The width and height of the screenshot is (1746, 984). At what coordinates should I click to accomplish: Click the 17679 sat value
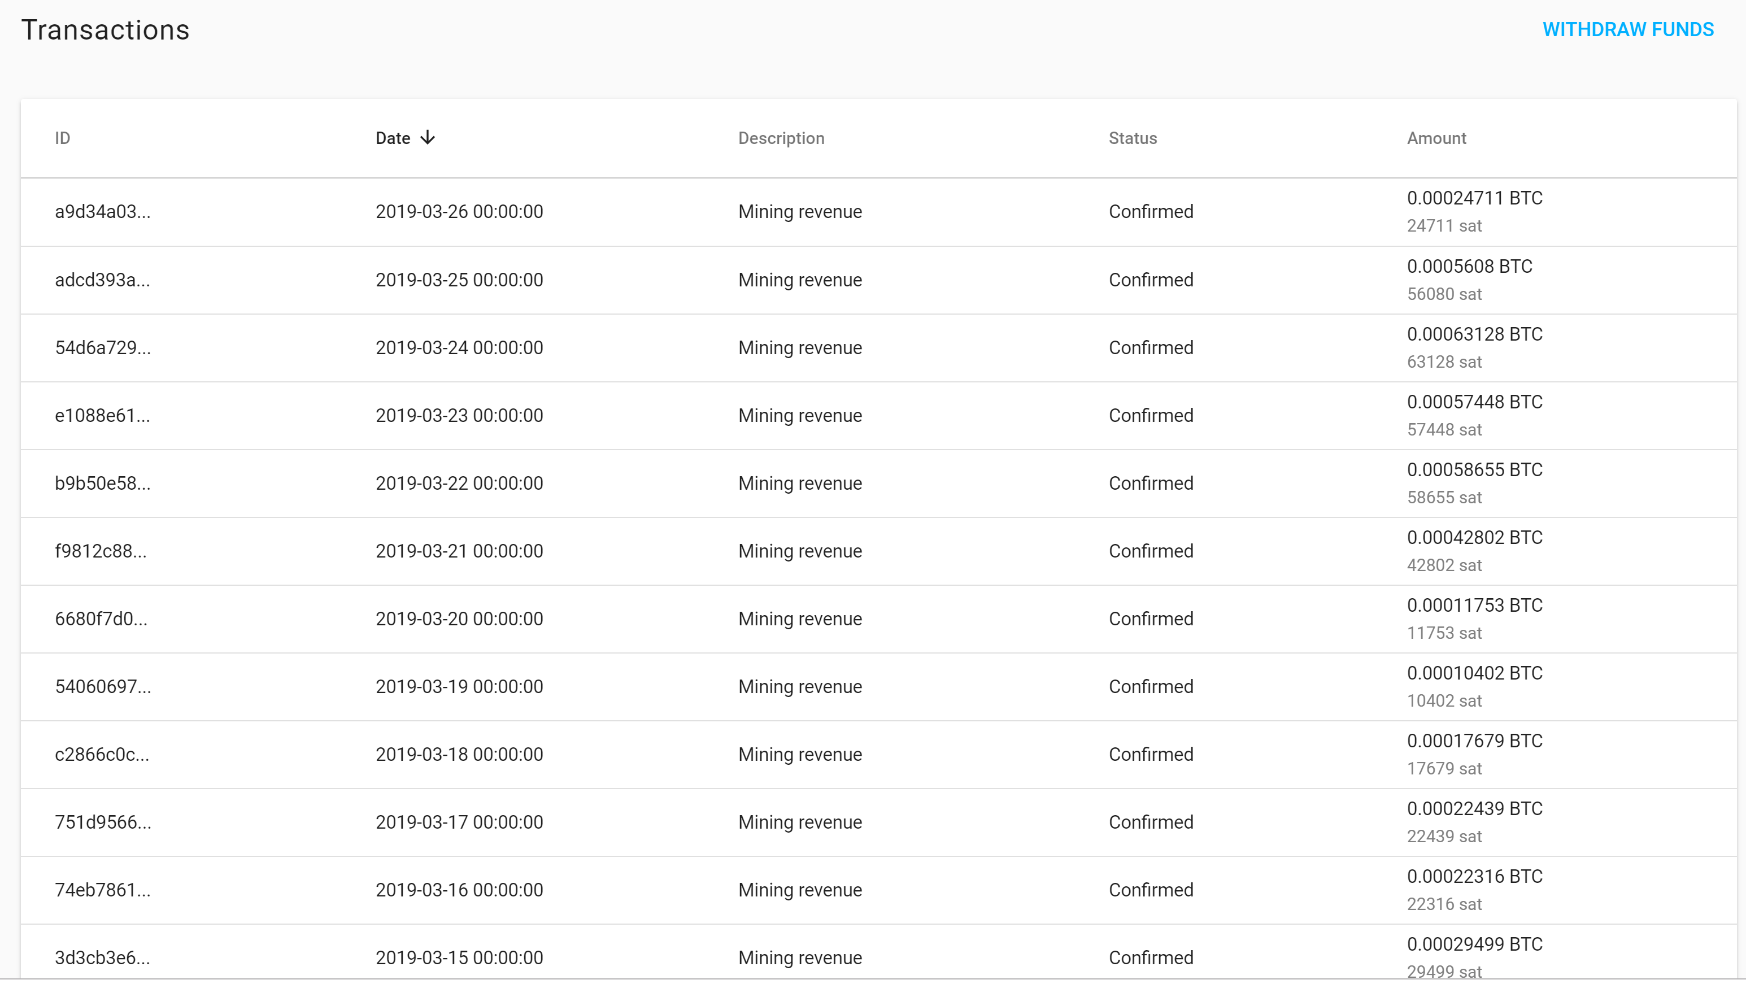1444,768
